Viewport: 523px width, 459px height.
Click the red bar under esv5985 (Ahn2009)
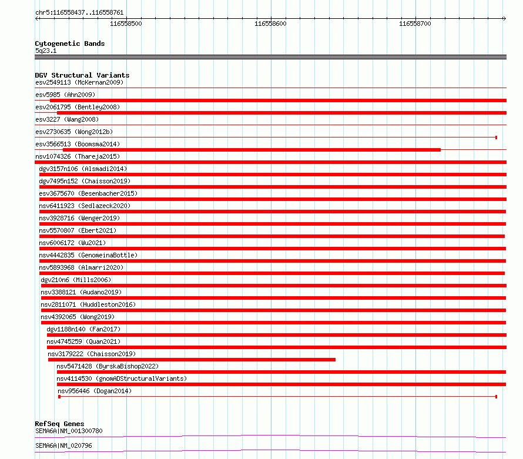click(278, 100)
